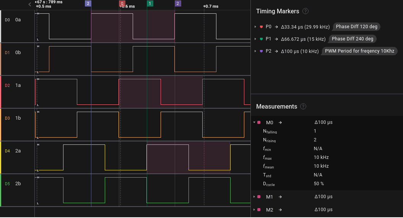Select the green marker flag 1 on timeline
This screenshot has width=403, height=218.
pos(150,3)
